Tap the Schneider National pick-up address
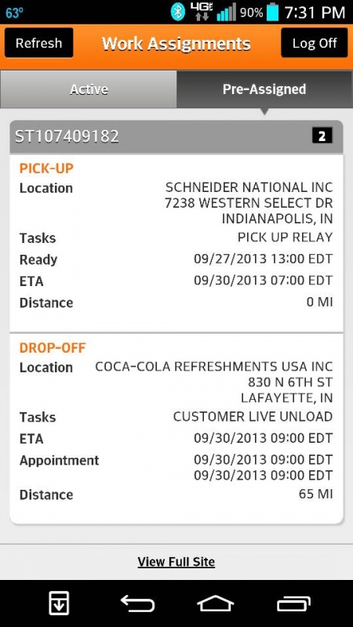This screenshot has height=627, width=353. [x=249, y=203]
